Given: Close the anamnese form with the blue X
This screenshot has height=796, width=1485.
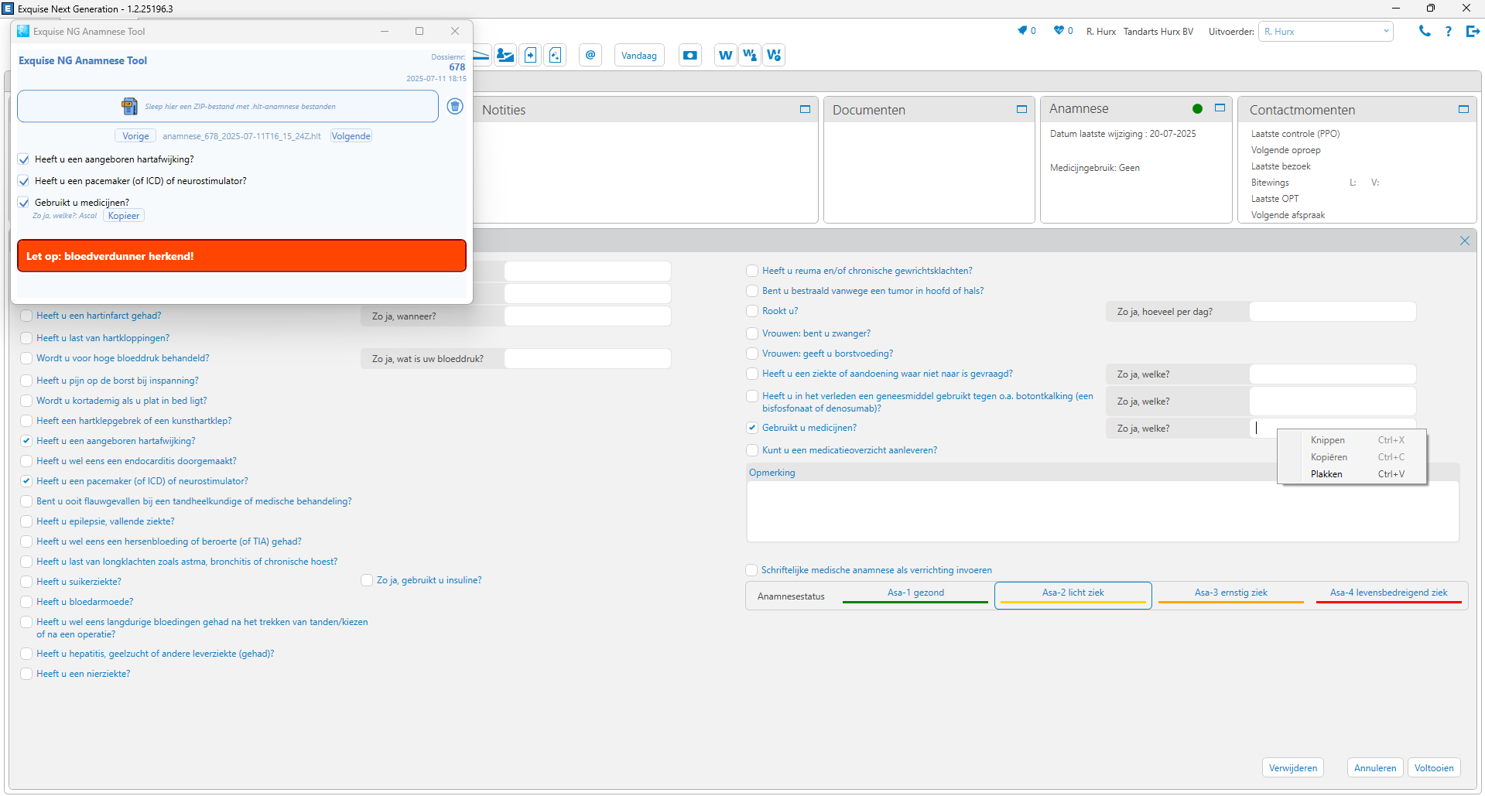Looking at the screenshot, I should 1464,241.
